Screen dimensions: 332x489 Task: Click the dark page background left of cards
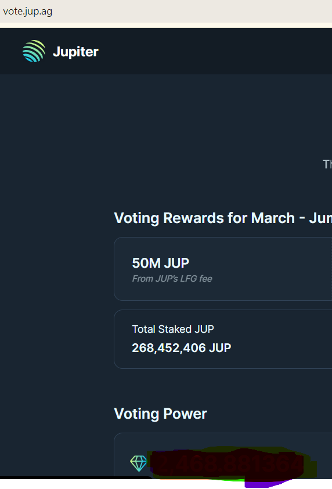pos(56,281)
